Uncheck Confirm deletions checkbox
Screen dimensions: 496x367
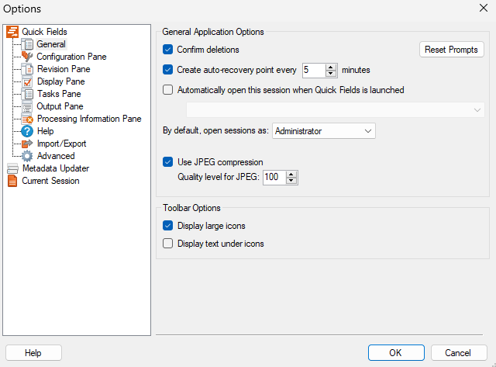(167, 50)
